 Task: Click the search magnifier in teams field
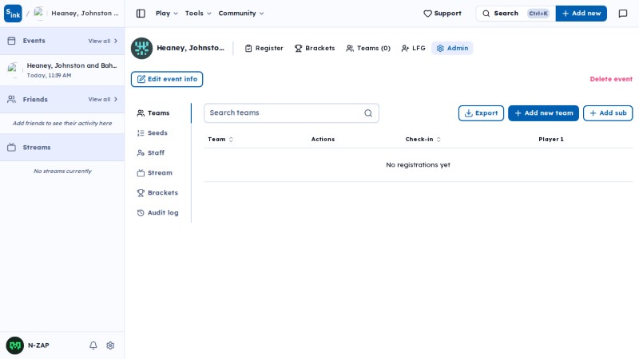368,113
